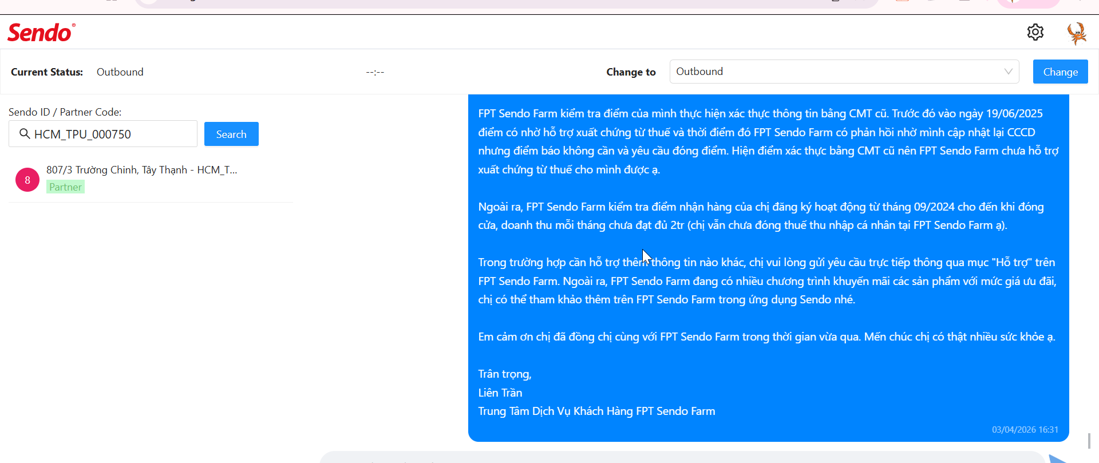
Task: Click the Sendo logo
Action: [x=41, y=33]
